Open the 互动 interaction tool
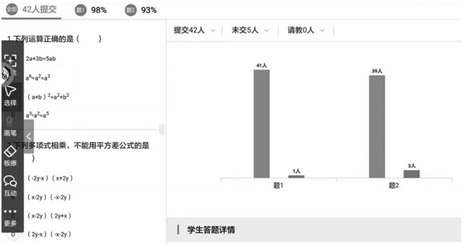The width and height of the screenshot is (463, 244). (10, 186)
